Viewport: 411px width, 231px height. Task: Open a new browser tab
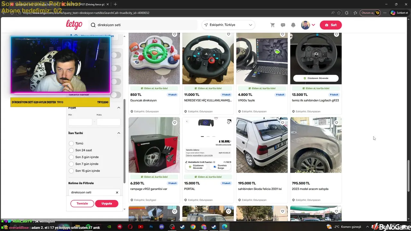tap(115, 4)
